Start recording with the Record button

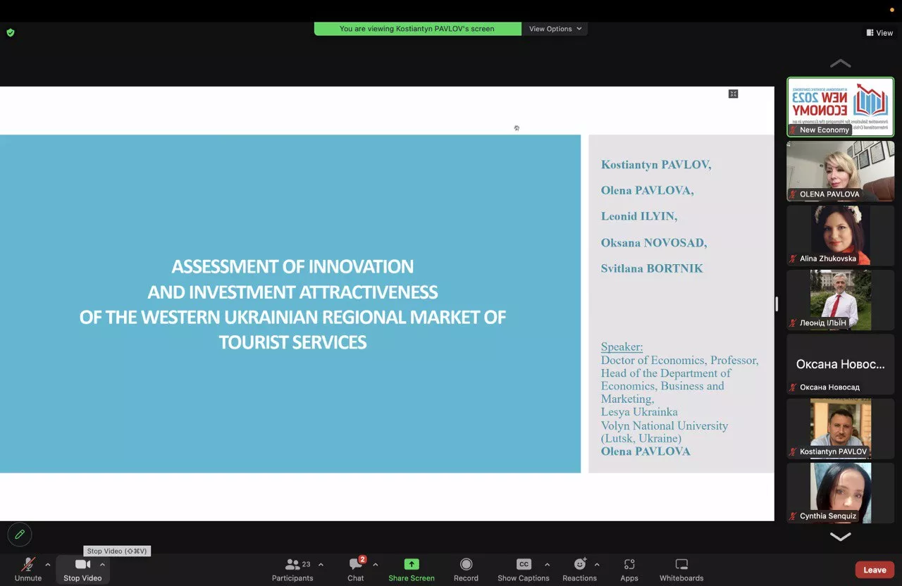pyautogui.click(x=466, y=569)
